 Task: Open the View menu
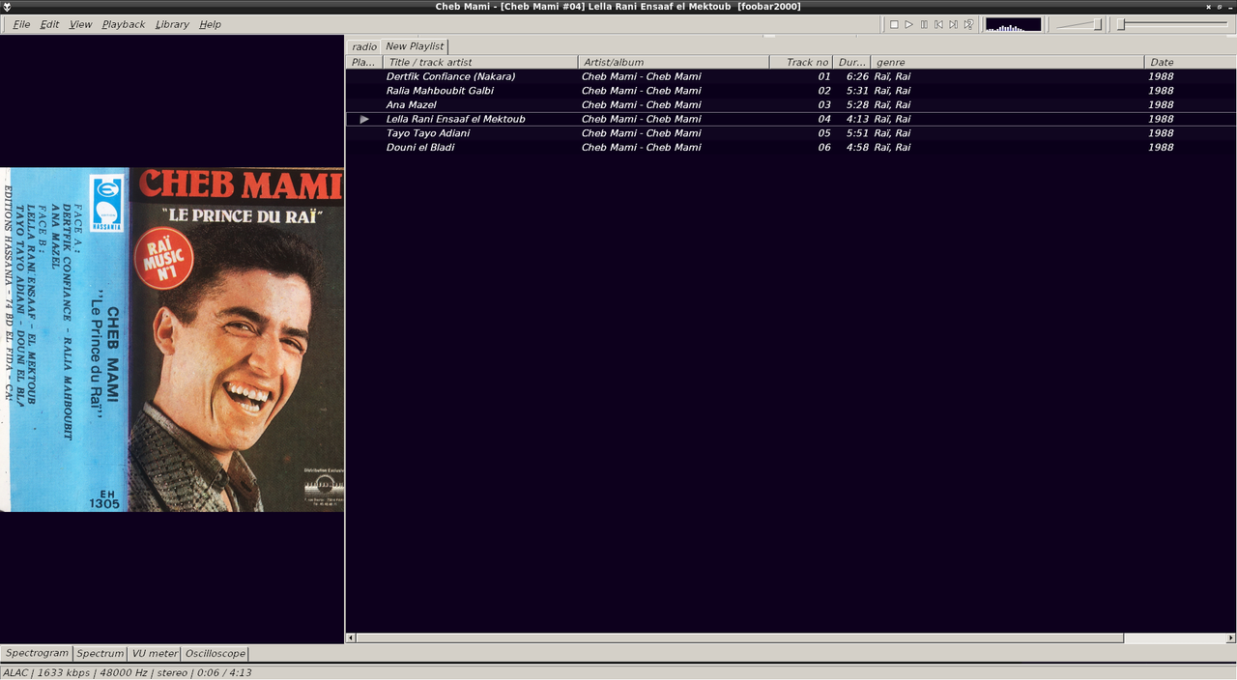80,24
